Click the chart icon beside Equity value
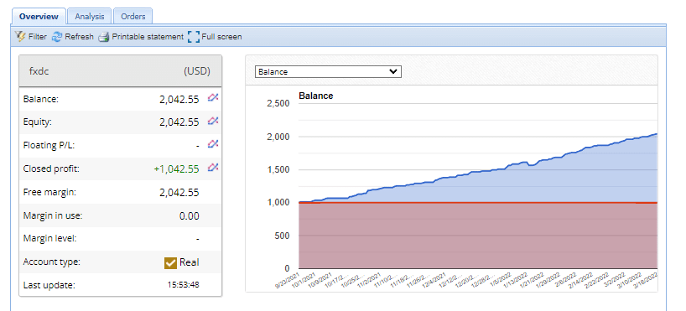686x311 pixels. pos(213,121)
